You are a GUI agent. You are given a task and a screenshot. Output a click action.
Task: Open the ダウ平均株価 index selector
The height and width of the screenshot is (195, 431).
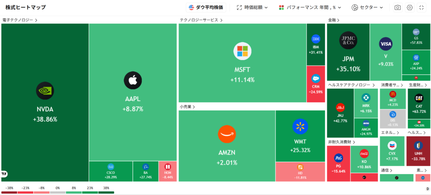point(206,8)
